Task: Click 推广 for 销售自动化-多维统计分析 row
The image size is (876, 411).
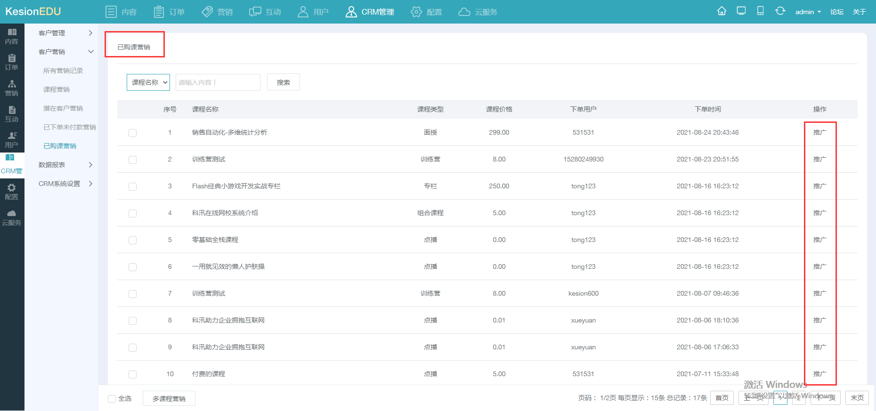Action: point(820,132)
